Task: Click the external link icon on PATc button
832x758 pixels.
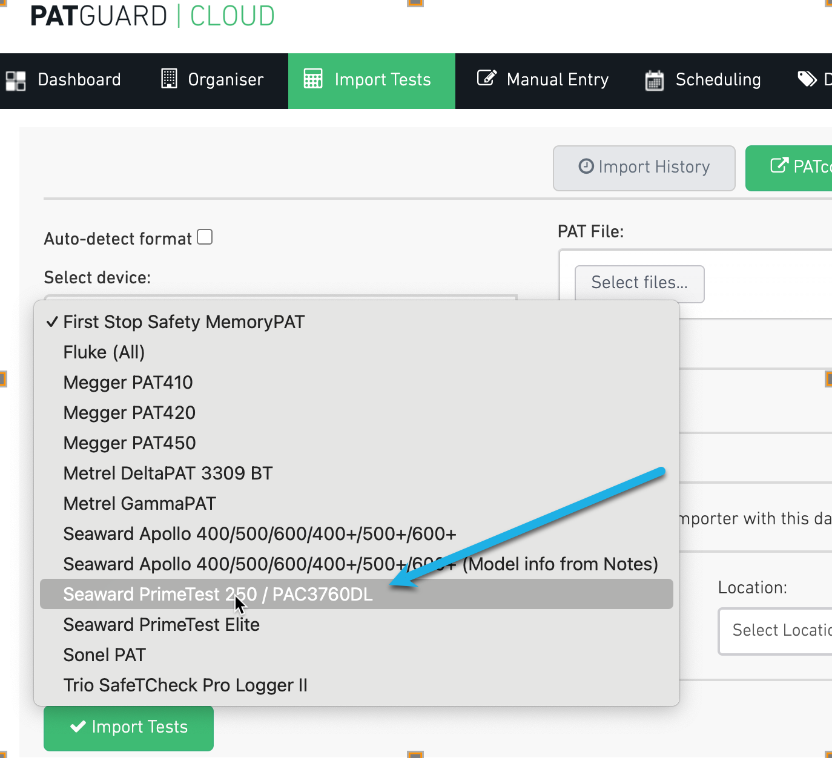Action: pos(779,165)
